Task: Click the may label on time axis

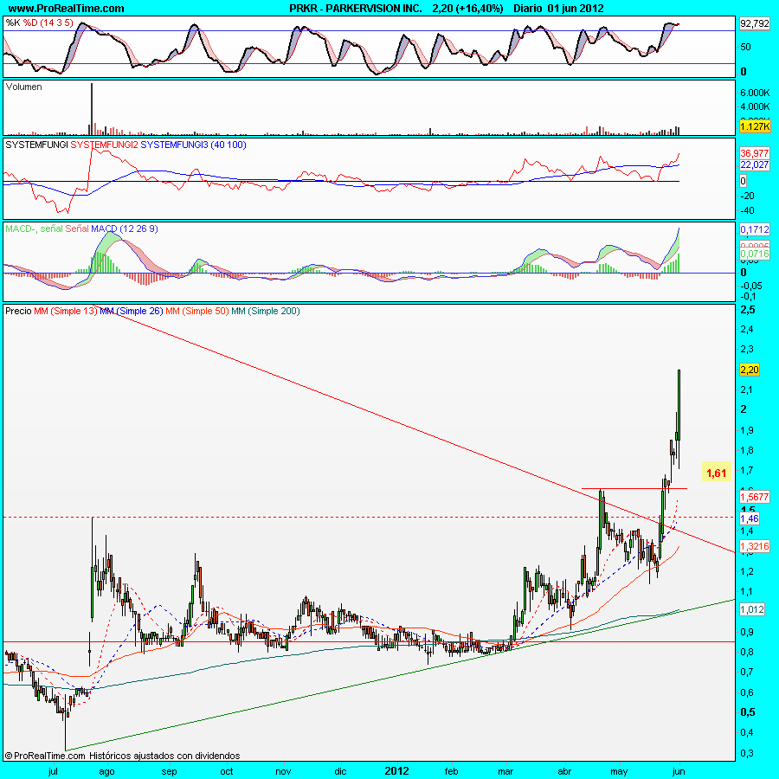Action: 619,771
